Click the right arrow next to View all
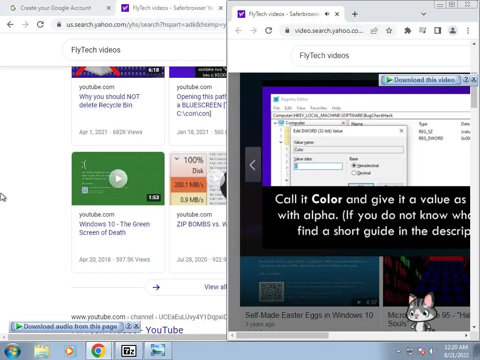 156,287
